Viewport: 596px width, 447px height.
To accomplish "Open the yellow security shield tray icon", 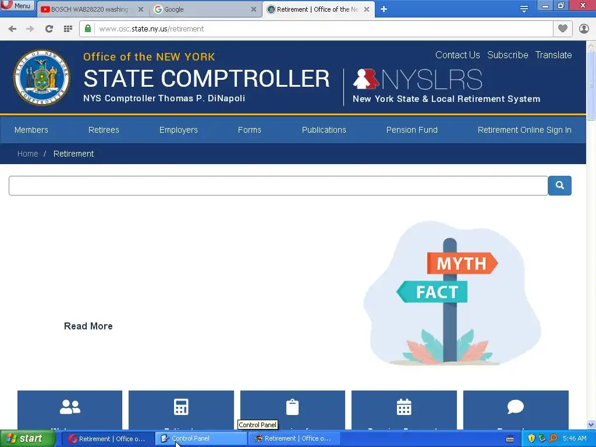I will (531, 439).
